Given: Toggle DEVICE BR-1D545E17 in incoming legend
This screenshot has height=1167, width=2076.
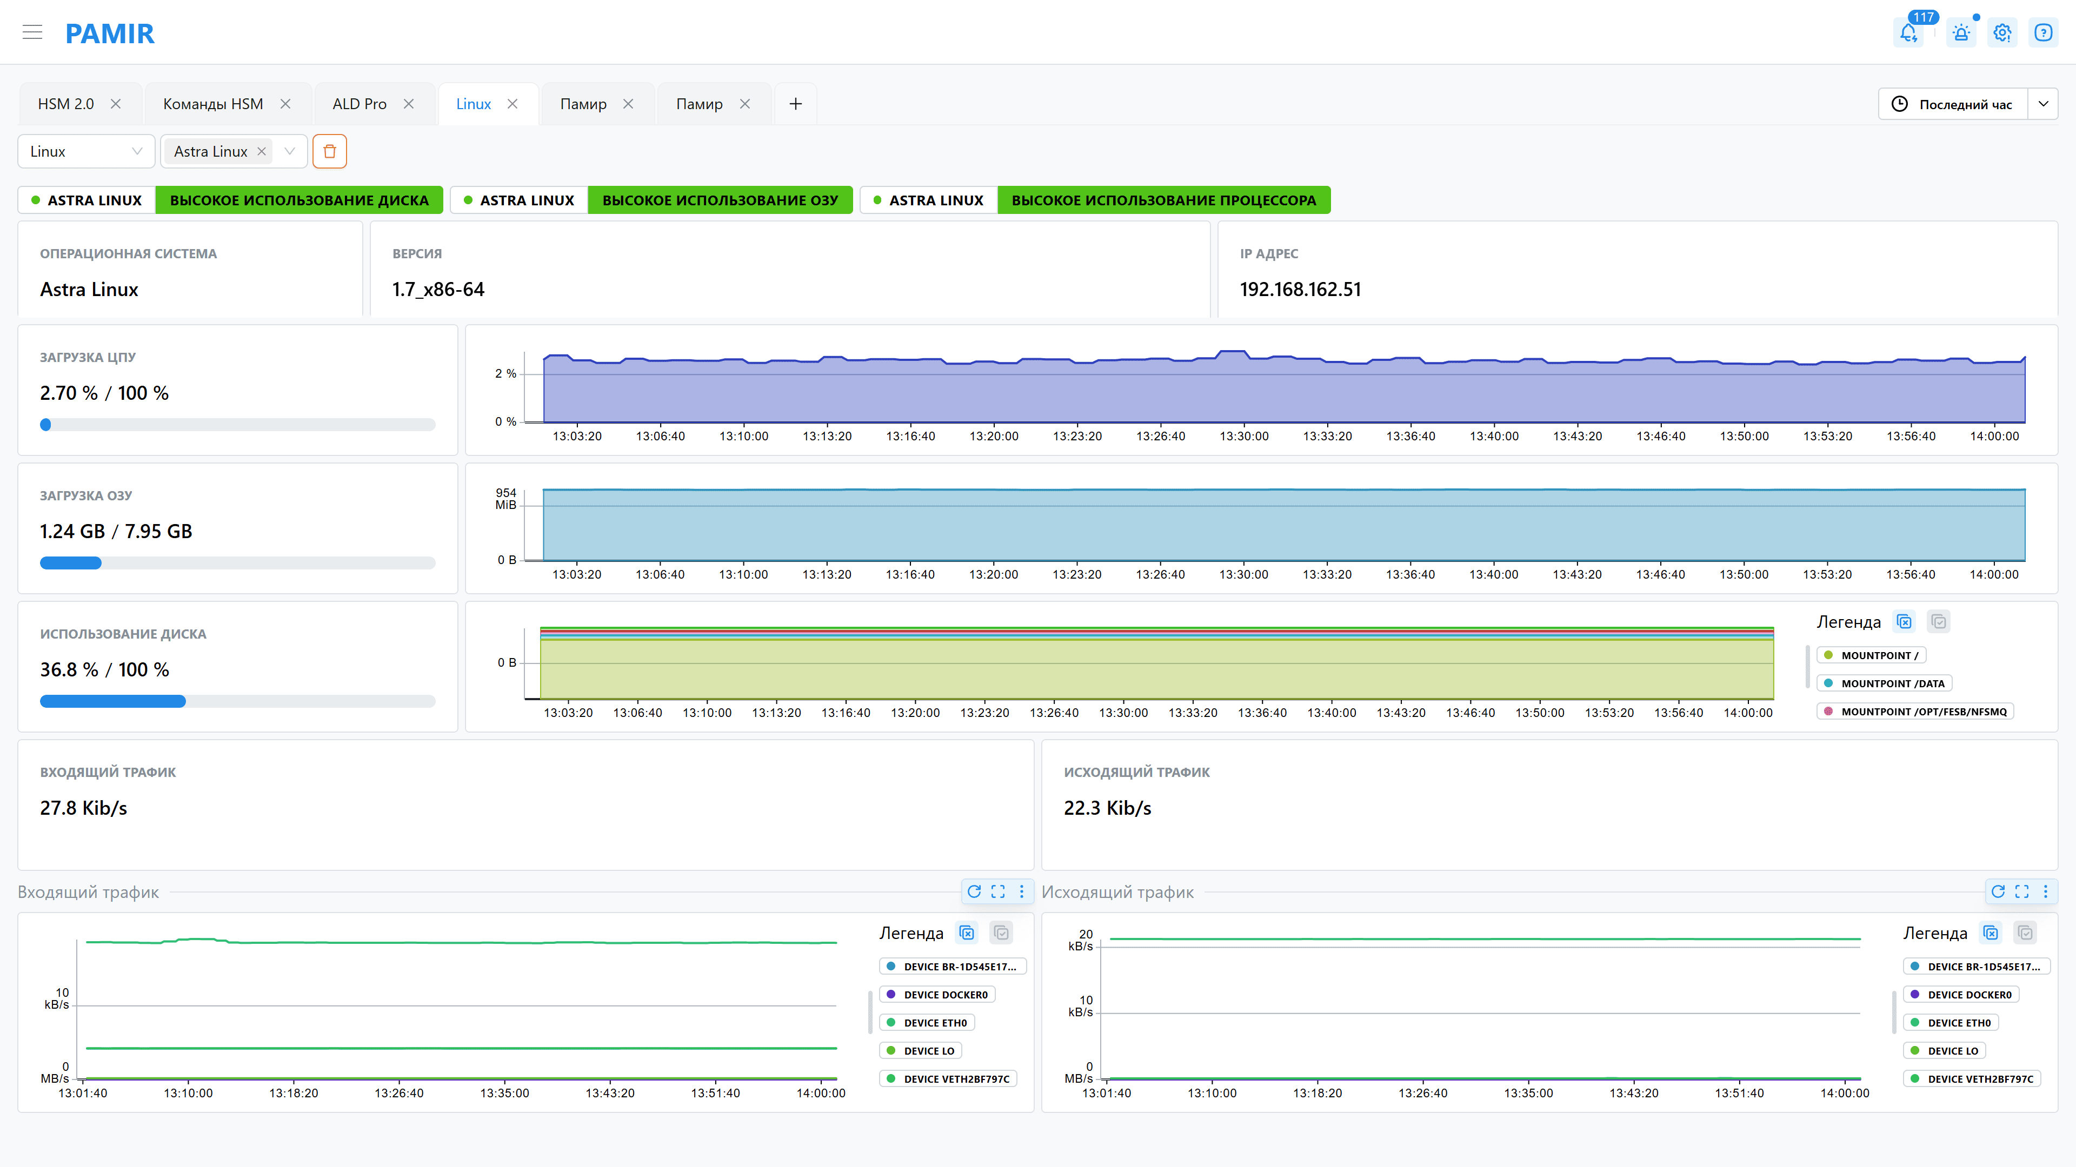Looking at the screenshot, I should tap(953, 967).
